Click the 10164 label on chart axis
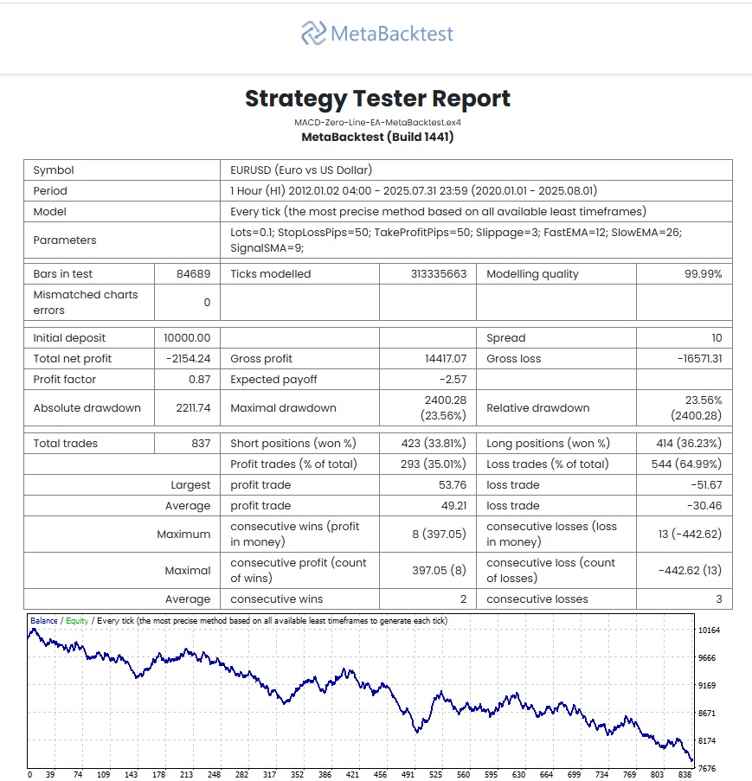 coord(709,631)
